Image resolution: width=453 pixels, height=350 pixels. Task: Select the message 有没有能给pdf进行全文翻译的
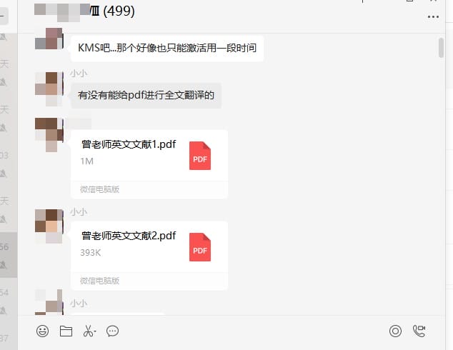pos(146,95)
